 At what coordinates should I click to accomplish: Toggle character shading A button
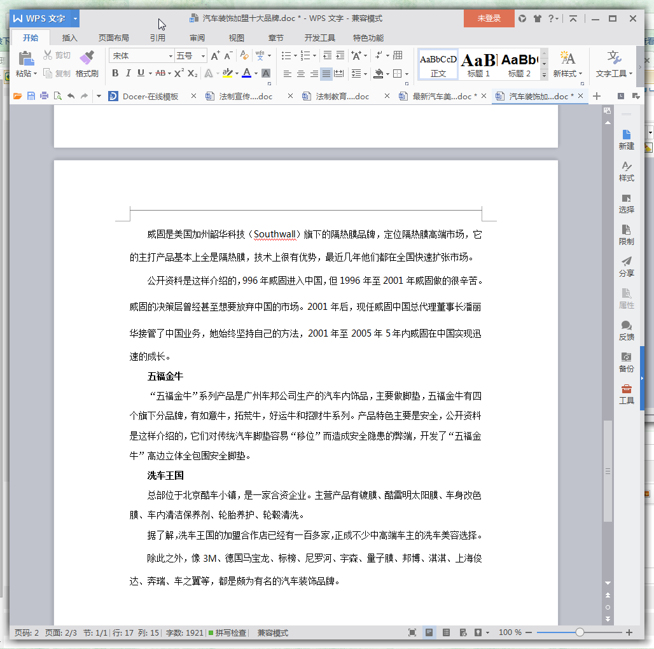point(266,73)
